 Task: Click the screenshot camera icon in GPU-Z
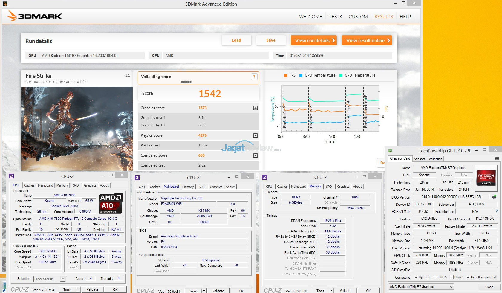496,158
